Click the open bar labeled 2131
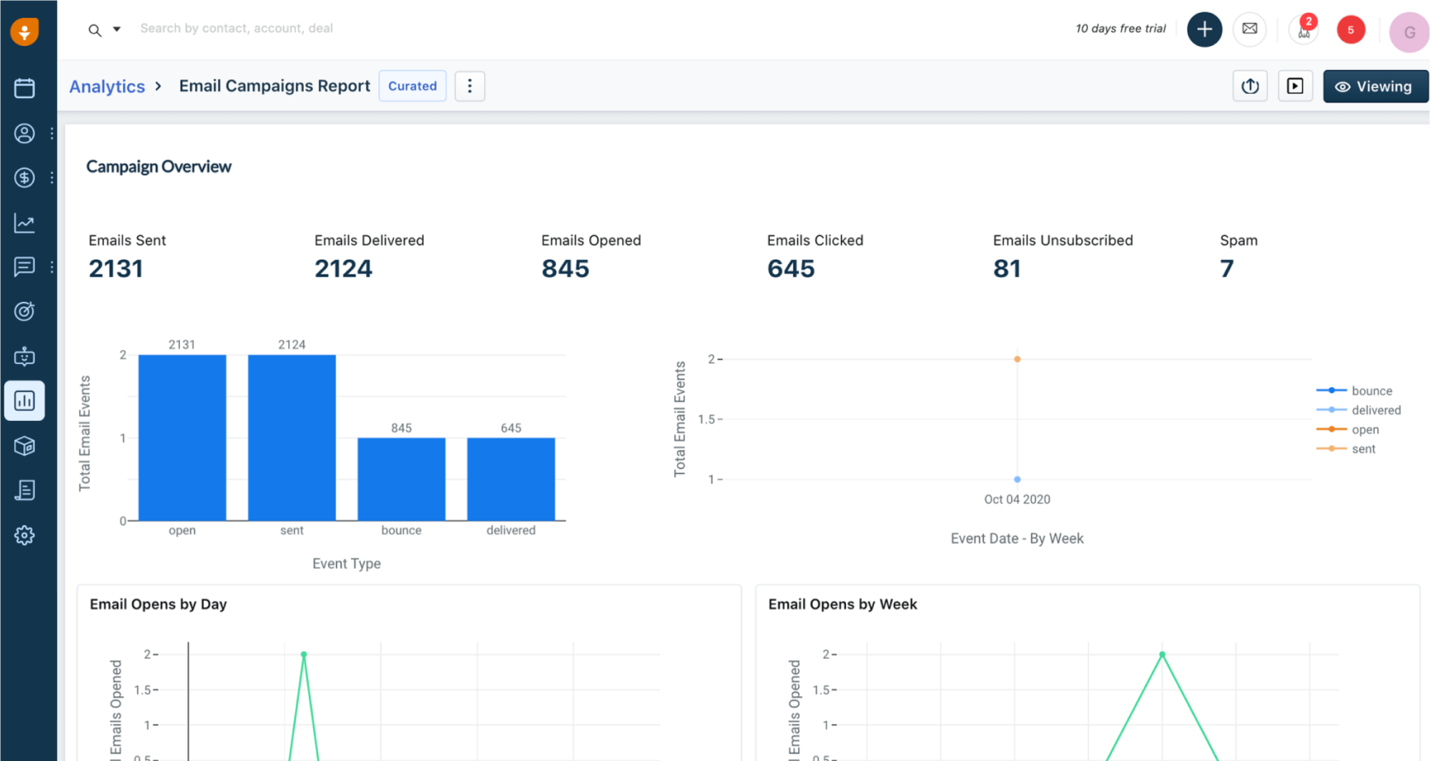This screenshot has width=1430, height=761. pyautogui.click(x=182, y=437)
